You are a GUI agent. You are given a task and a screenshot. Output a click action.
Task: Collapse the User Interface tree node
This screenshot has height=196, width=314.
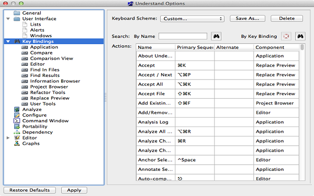[8, 19]
